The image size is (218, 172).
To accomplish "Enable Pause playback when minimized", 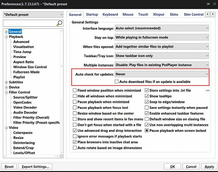I will tap(75, 102).
